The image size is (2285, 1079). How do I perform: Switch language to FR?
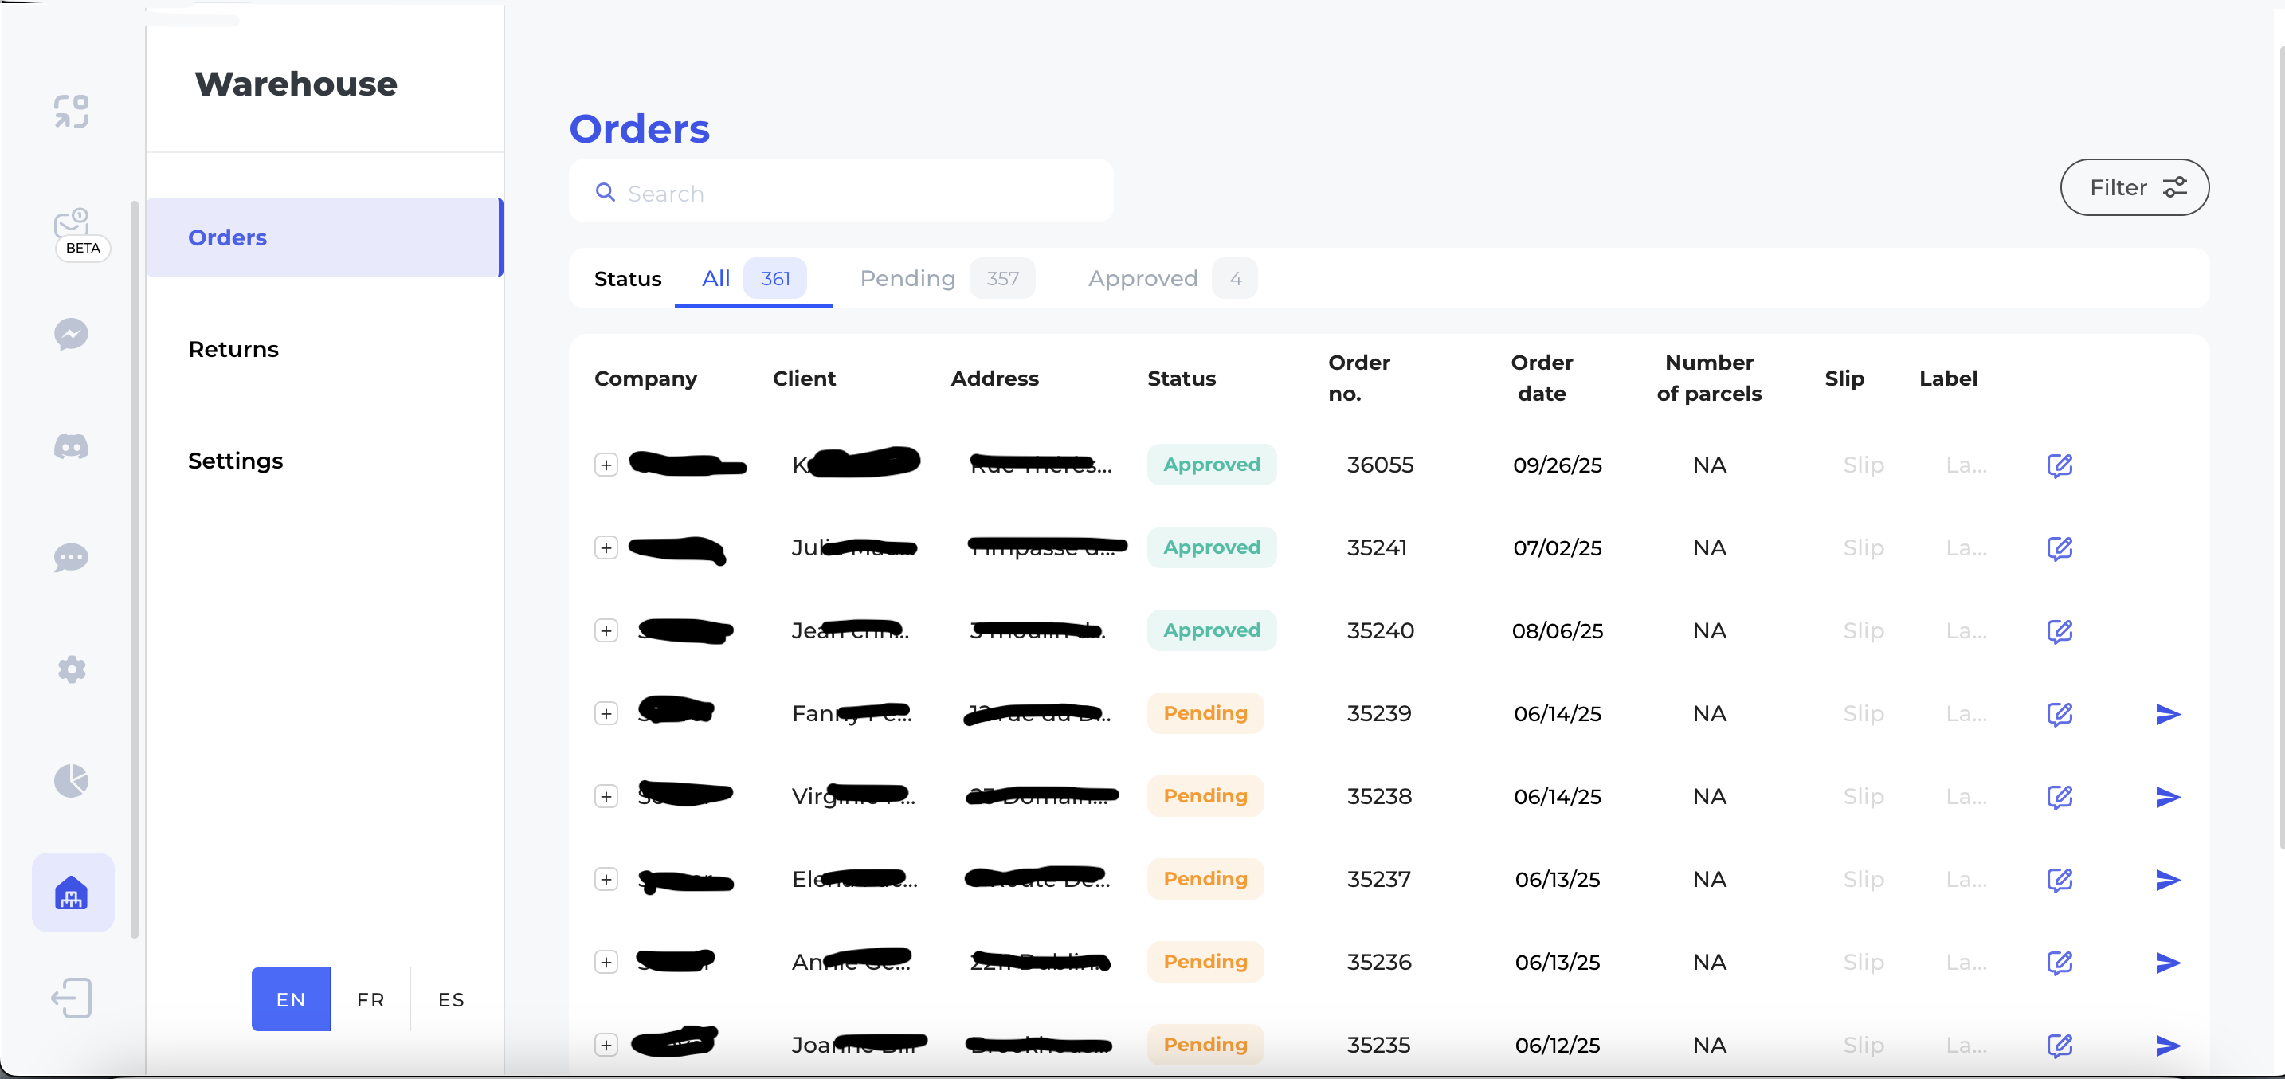[370, 999]
